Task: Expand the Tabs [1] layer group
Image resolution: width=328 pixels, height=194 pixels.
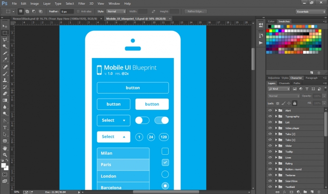Action: [x=276, y=140]
